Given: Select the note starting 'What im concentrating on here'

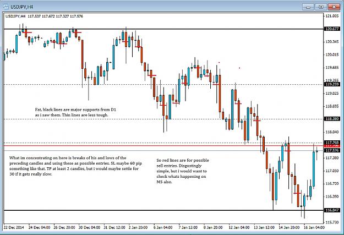Looking at the screenshot, I should pyautogui.click(x=75, y=166).
